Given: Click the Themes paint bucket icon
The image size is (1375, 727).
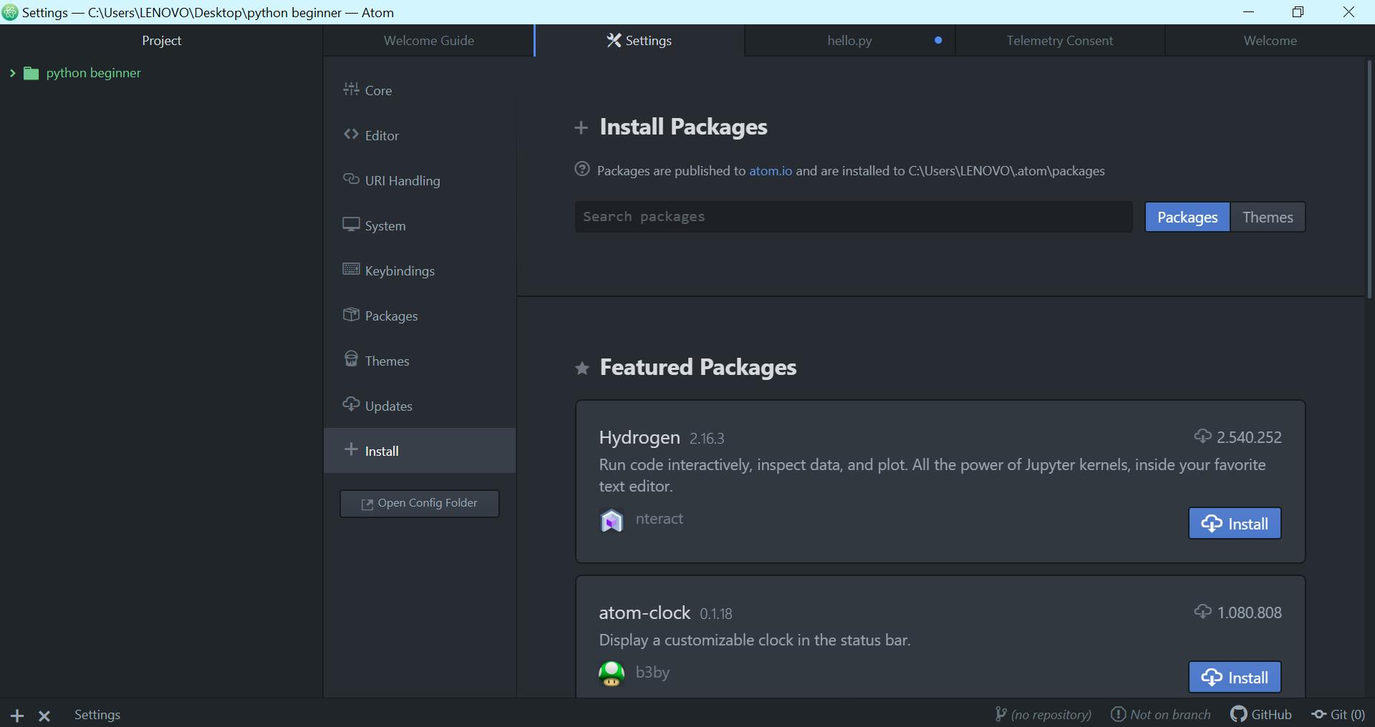Looking at the screenshot, I should [351, 359].
